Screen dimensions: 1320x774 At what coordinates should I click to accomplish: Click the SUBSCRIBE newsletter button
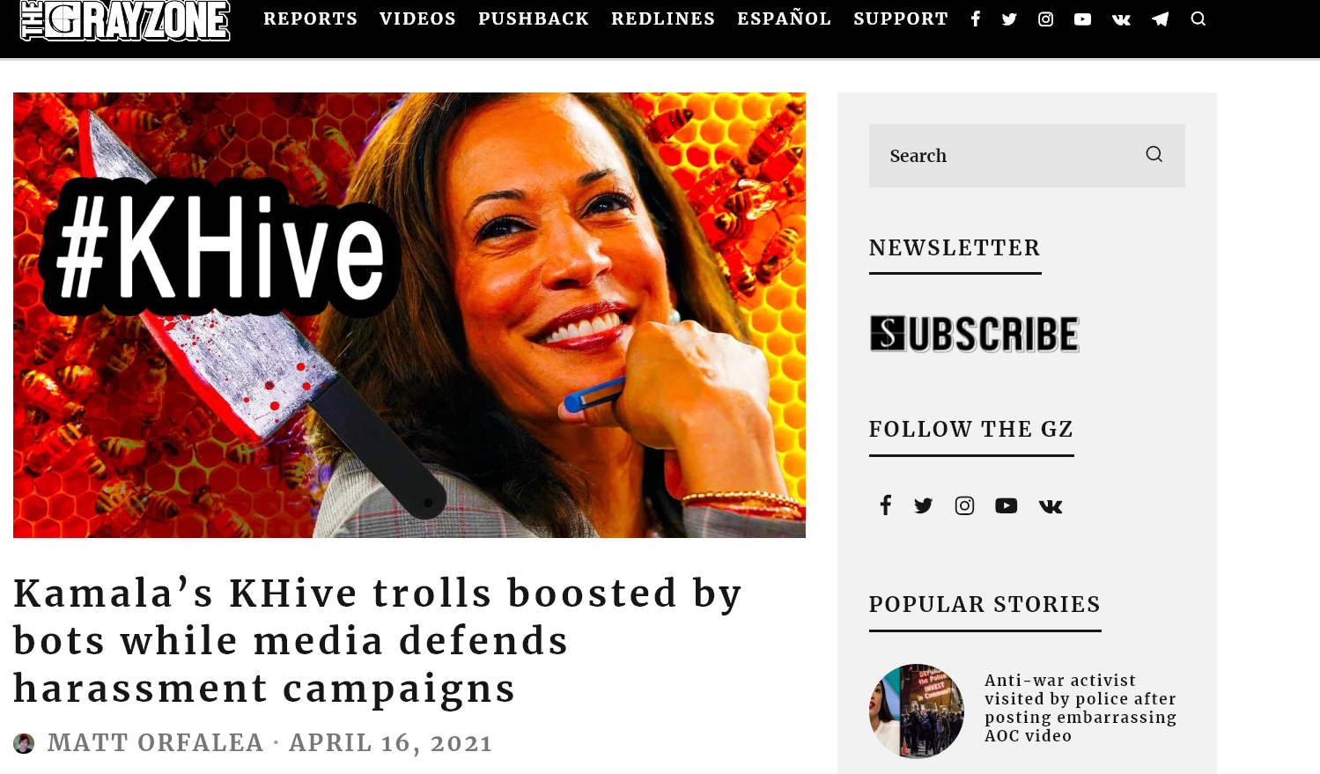tap(974, 334)
